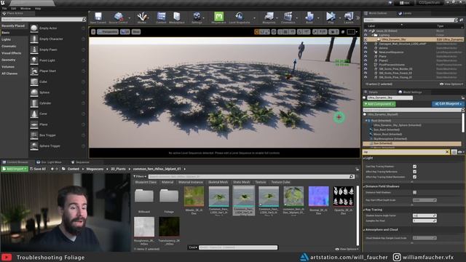The image size is (466, 262).
Task: Open the viewport options dropdown arrow
Action: tap(93, 31)
